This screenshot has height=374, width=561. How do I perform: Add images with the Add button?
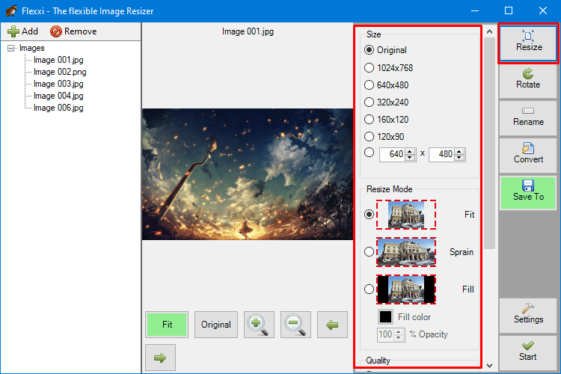click(22, 31)
